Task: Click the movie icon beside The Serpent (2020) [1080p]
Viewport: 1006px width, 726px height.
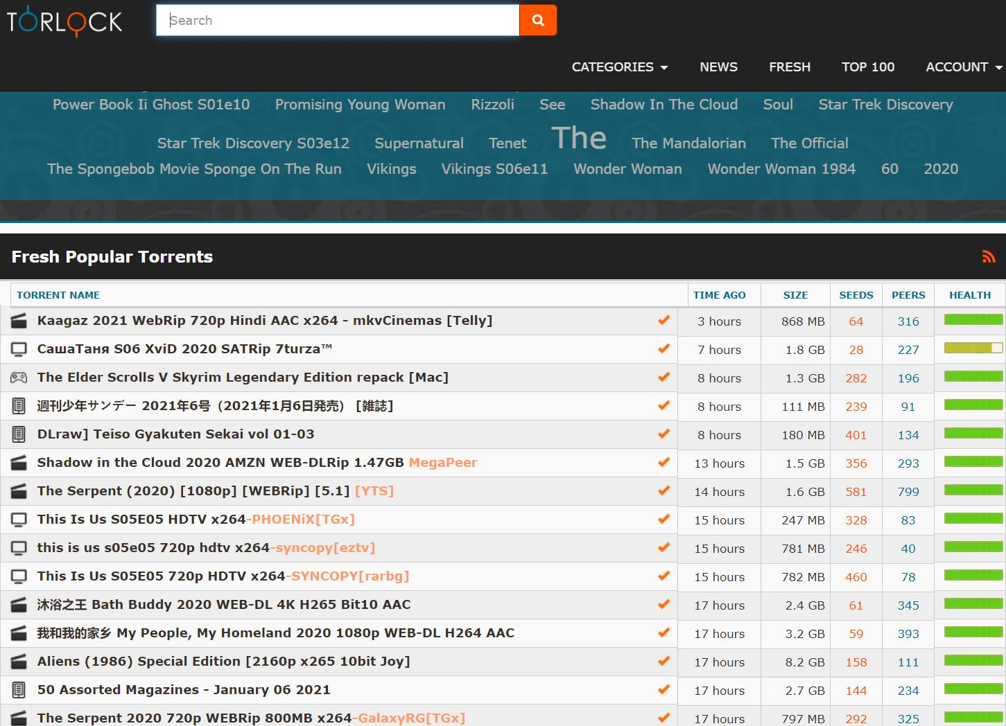Action: [x=19, y=491]
